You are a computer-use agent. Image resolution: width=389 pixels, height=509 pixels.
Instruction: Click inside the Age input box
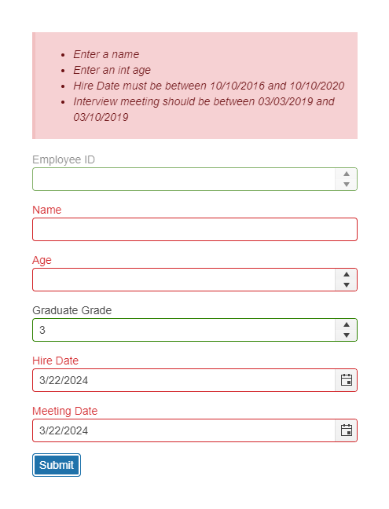pyautogui.click(x=184, y=280)
